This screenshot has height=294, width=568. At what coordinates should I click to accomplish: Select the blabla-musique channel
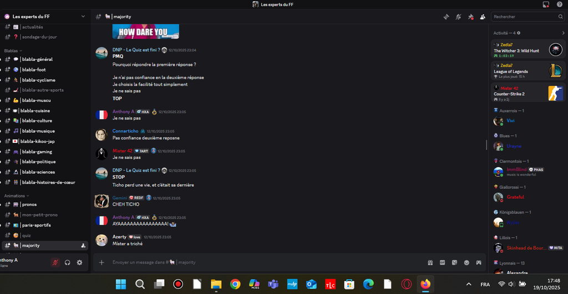tap(45, 131)
